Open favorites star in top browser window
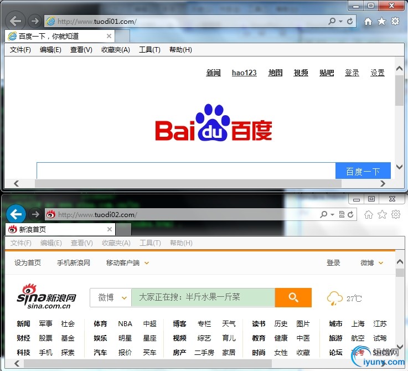 (382, 21)
